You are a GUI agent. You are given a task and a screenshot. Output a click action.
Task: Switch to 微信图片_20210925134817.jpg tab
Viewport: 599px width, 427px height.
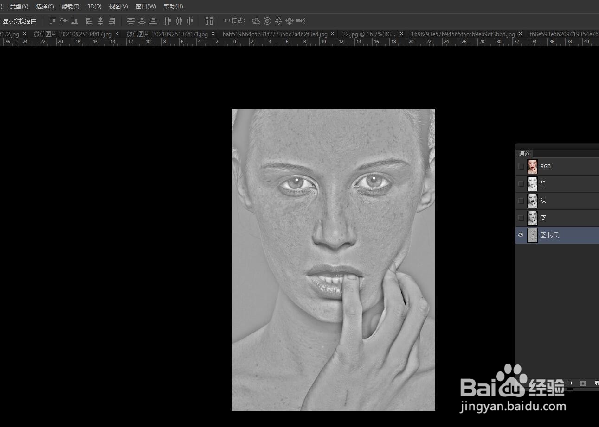click(x=73, y=34)
